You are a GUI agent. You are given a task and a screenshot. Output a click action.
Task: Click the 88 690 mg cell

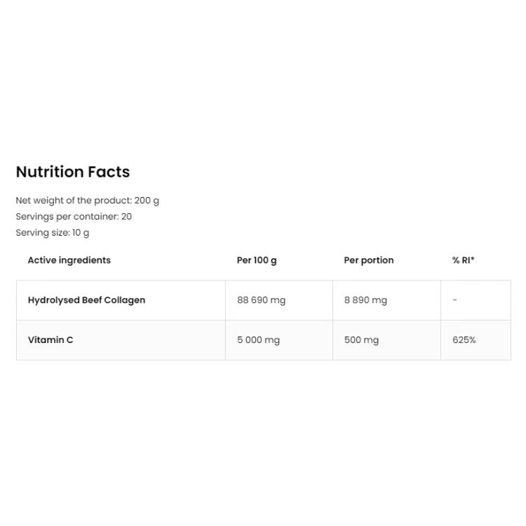262,300
